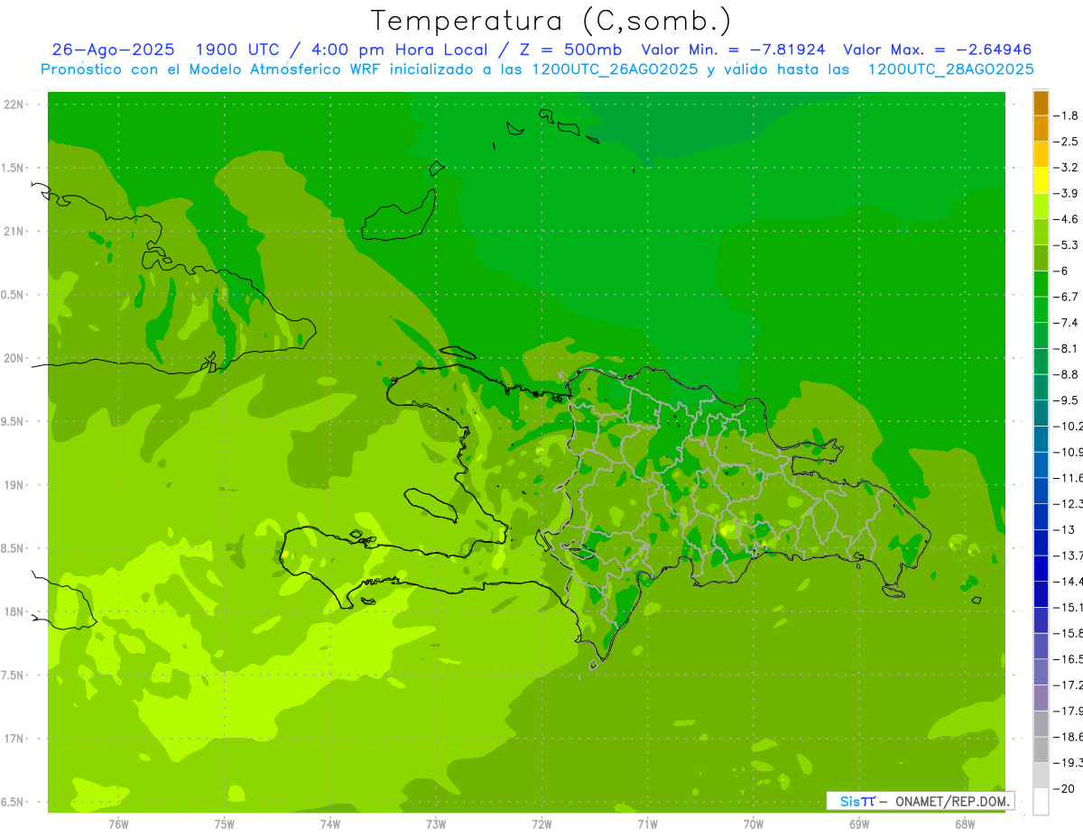Click the '-6.7' color scale label
Image resolution: width=1083 pixels, height=836 pixels.
(1068, 297)
